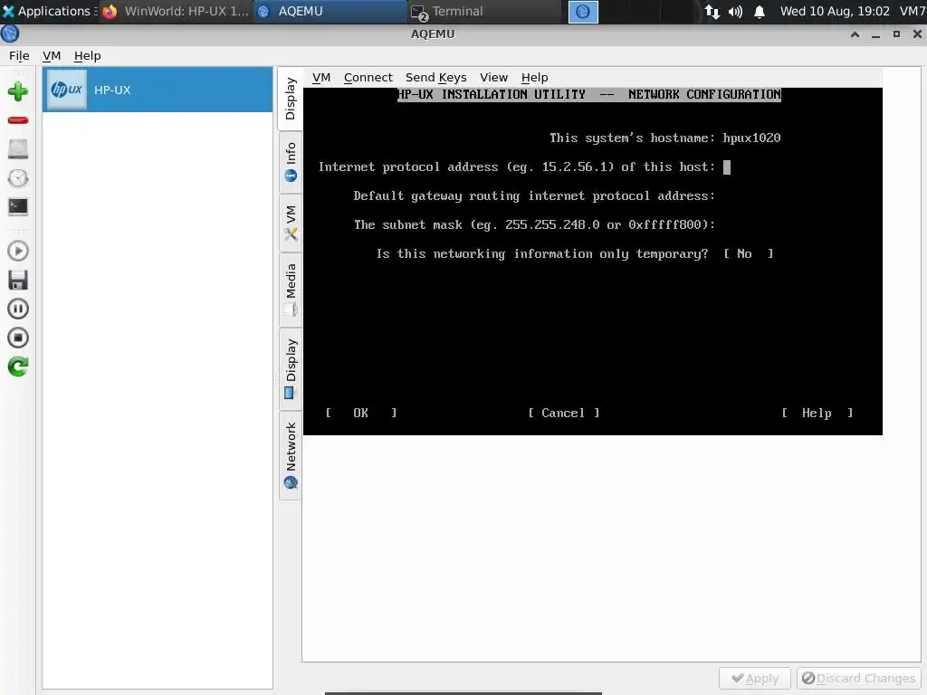This screenshot has width=927, height=695.
Task: Click the clock showing Wed 10 Aug, 19:02
Action: point(834,11)
